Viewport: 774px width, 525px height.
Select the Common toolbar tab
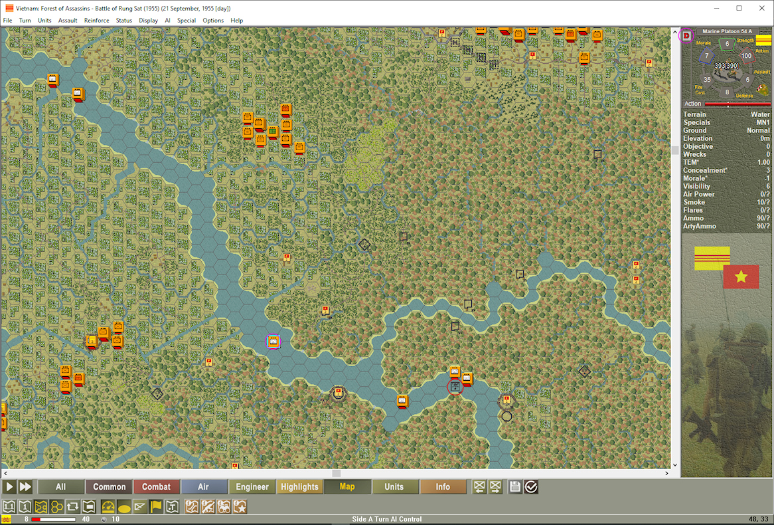point(109,487)
